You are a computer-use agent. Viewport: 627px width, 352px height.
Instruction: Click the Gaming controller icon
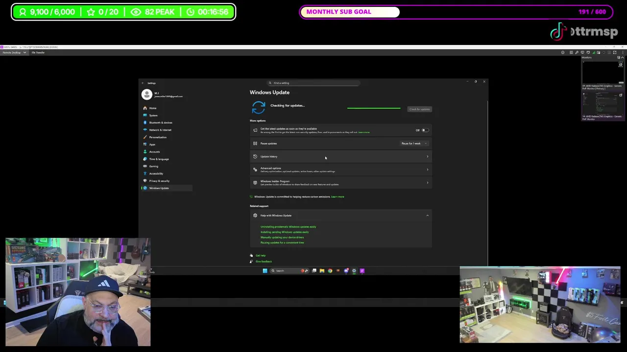coord(145,166)
